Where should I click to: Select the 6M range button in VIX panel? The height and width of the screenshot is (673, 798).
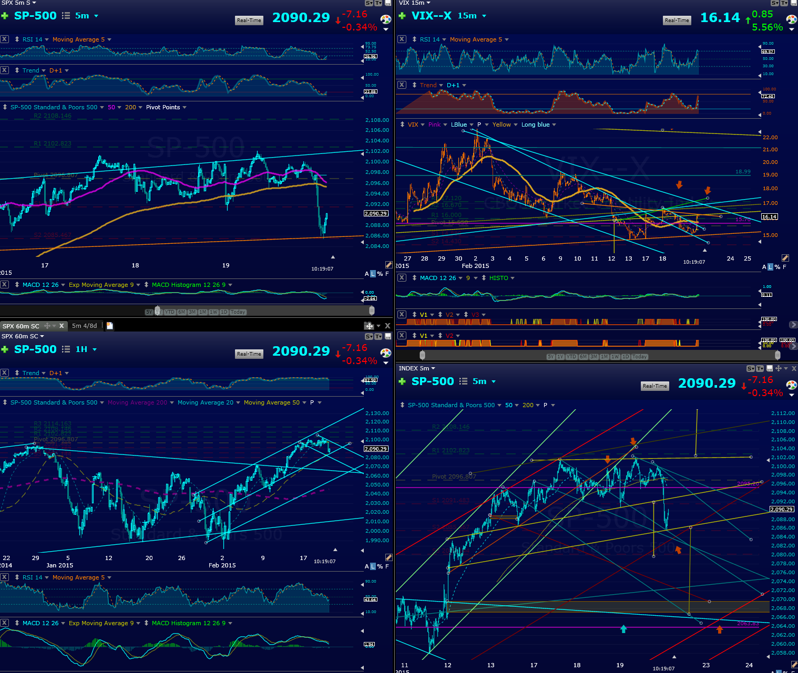pos(584,357)
